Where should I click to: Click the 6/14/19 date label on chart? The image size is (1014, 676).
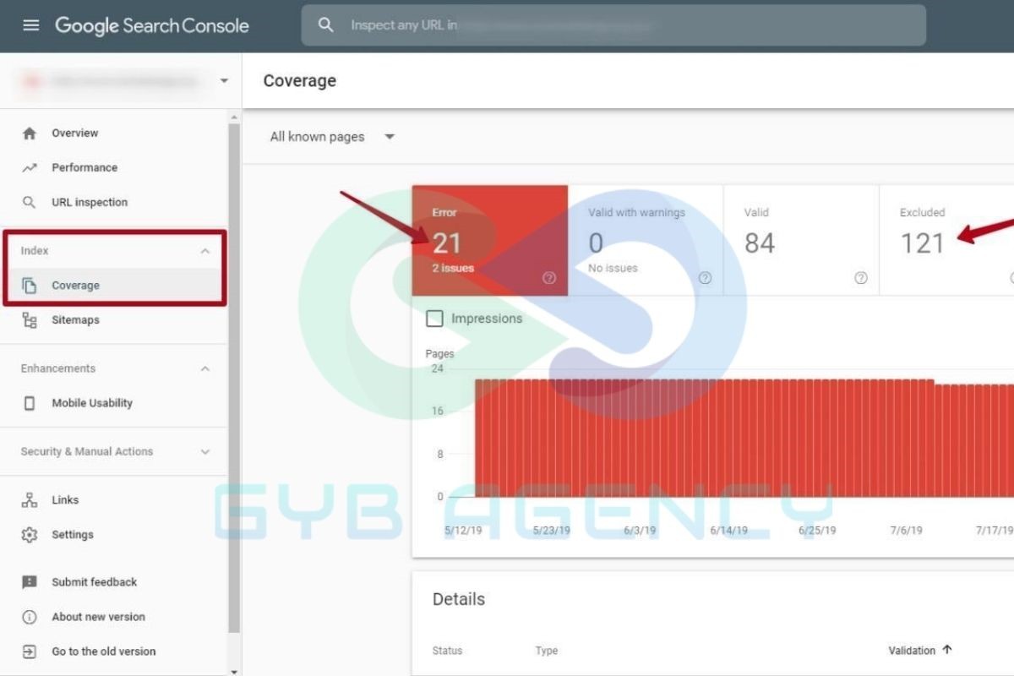coord(728,531)
